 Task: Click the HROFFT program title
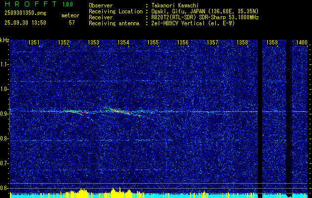[31, 4]
